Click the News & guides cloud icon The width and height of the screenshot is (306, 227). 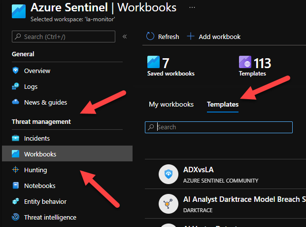[15, 102]
